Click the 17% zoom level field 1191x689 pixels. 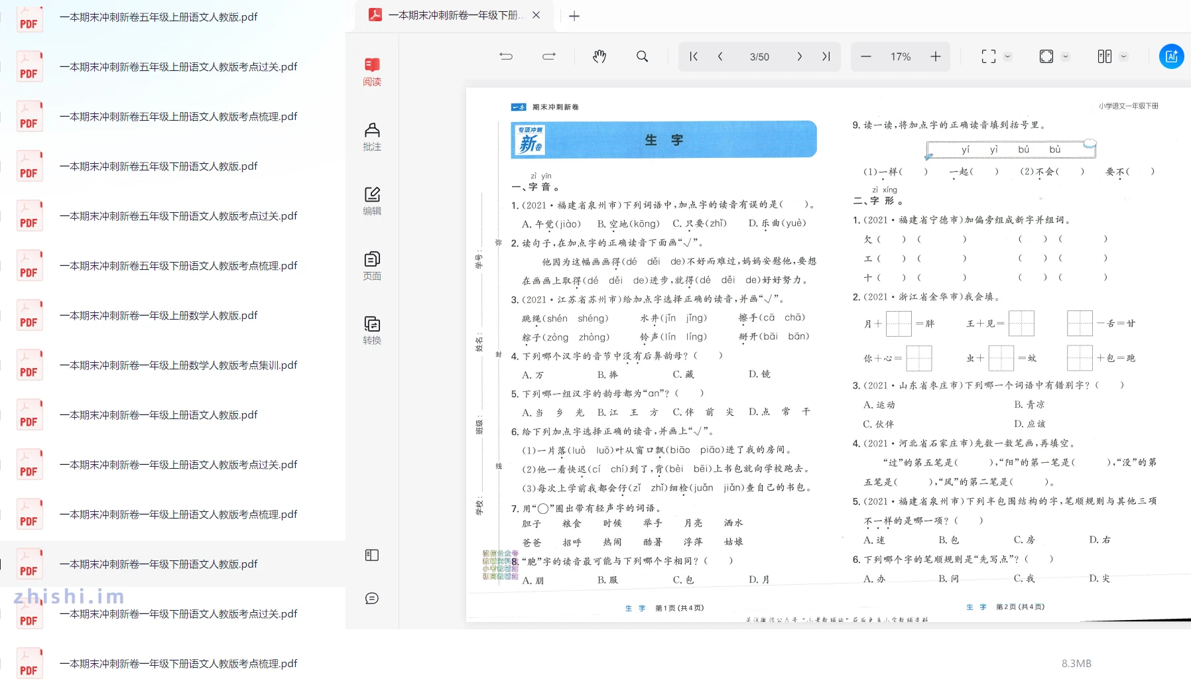[x=900, y=57]
